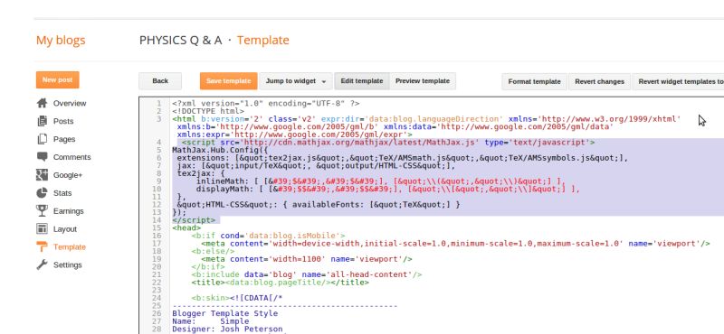Open the Pages section
The width and height of the screenshot is (724, 334).
(x=64, y=139)
